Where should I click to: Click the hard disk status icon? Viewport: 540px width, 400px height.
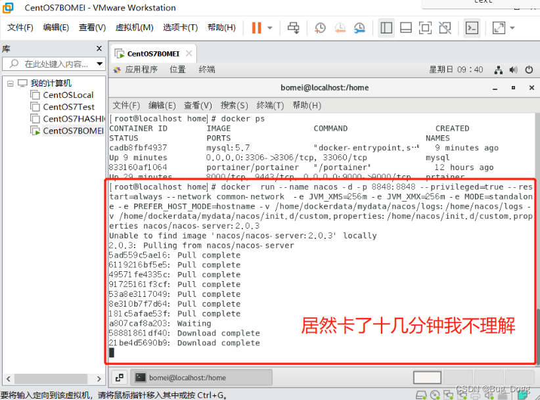pyautogui.click(x=421, y=395)
